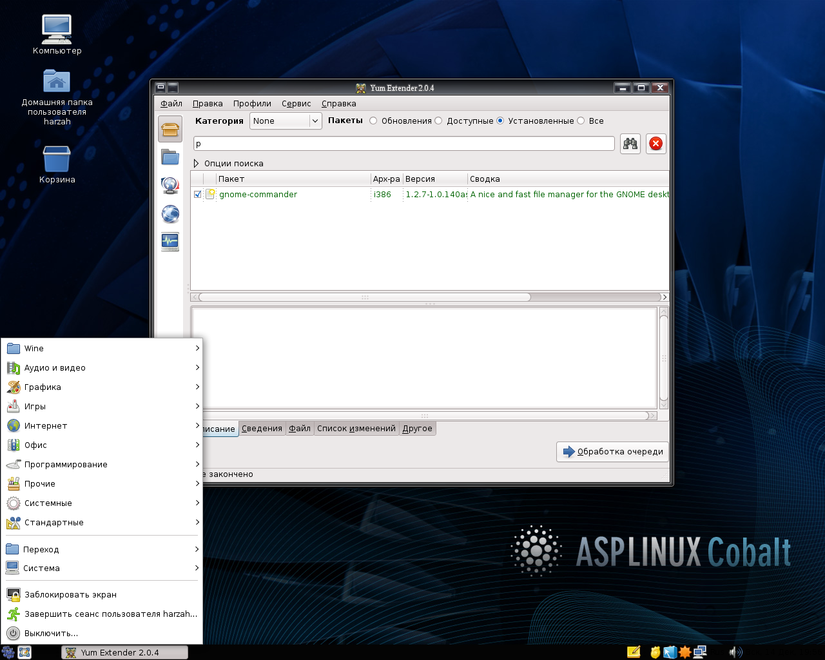Open the sidebar blue globe view icon
The width and height of the screenshot is (825, 660).
(170, 213)
